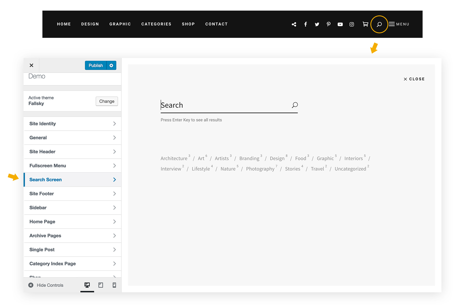Viewport: 465px width, 305px height.
Task: Click the Instagram social icon
Action: (352, 24)
